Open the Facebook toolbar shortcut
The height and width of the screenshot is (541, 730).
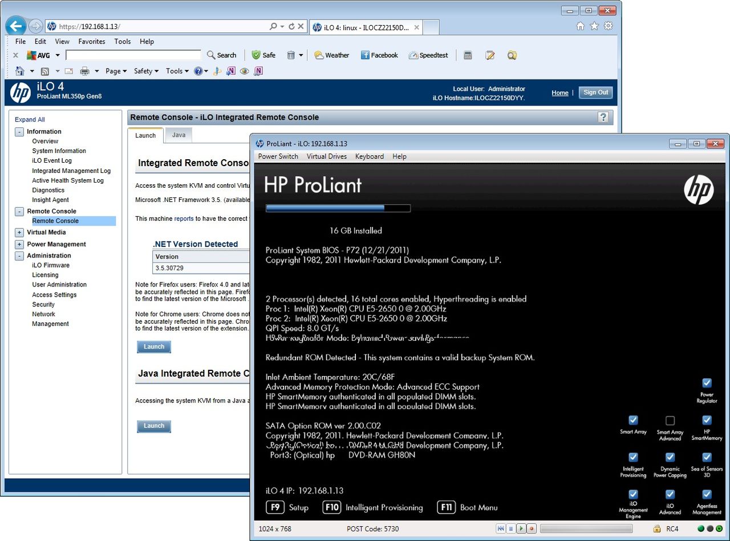tap(379, 55)
